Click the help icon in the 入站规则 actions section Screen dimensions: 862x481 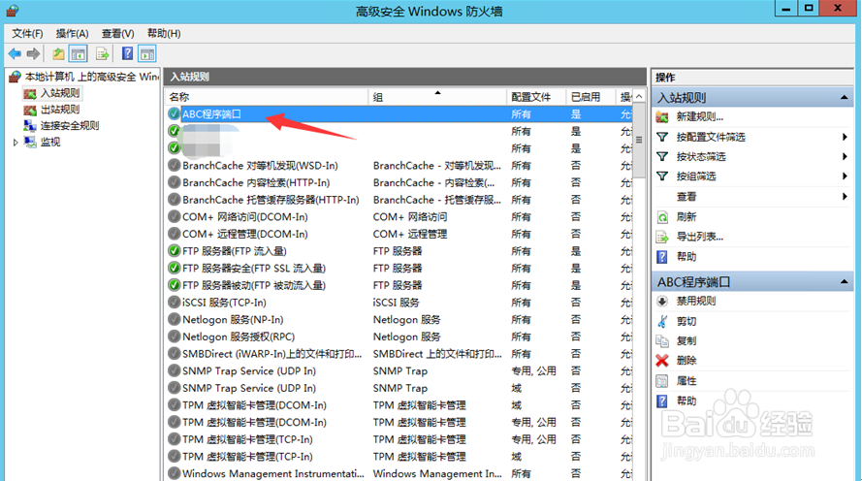(662, 257)
